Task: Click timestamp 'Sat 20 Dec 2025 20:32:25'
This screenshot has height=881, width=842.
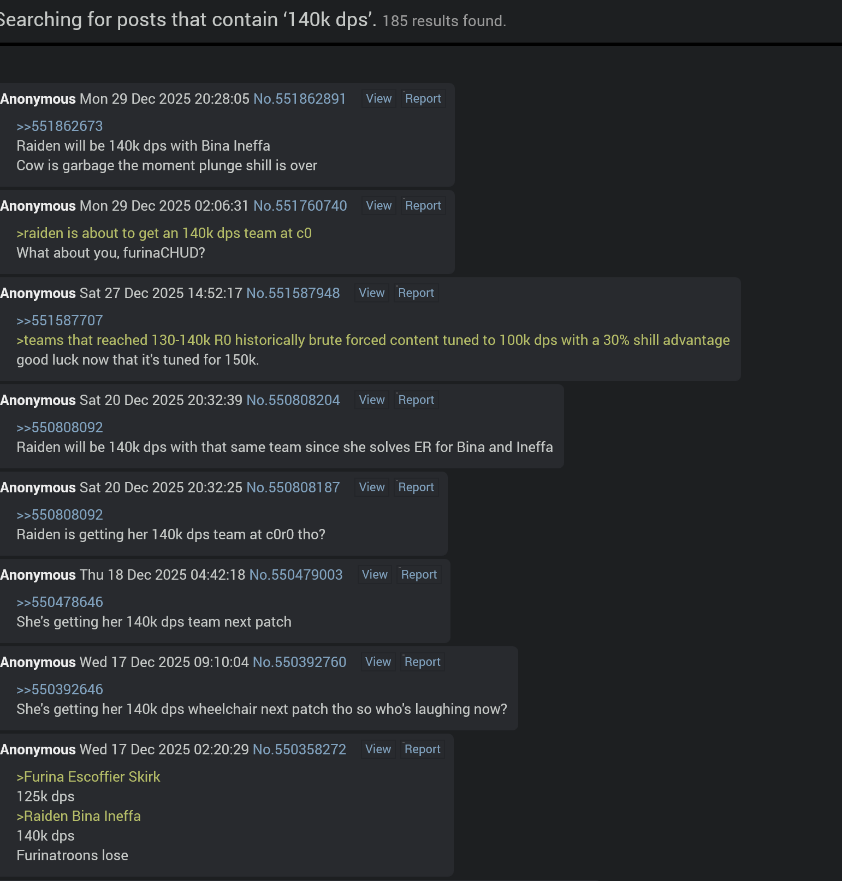Action: [x=161, y=487]
